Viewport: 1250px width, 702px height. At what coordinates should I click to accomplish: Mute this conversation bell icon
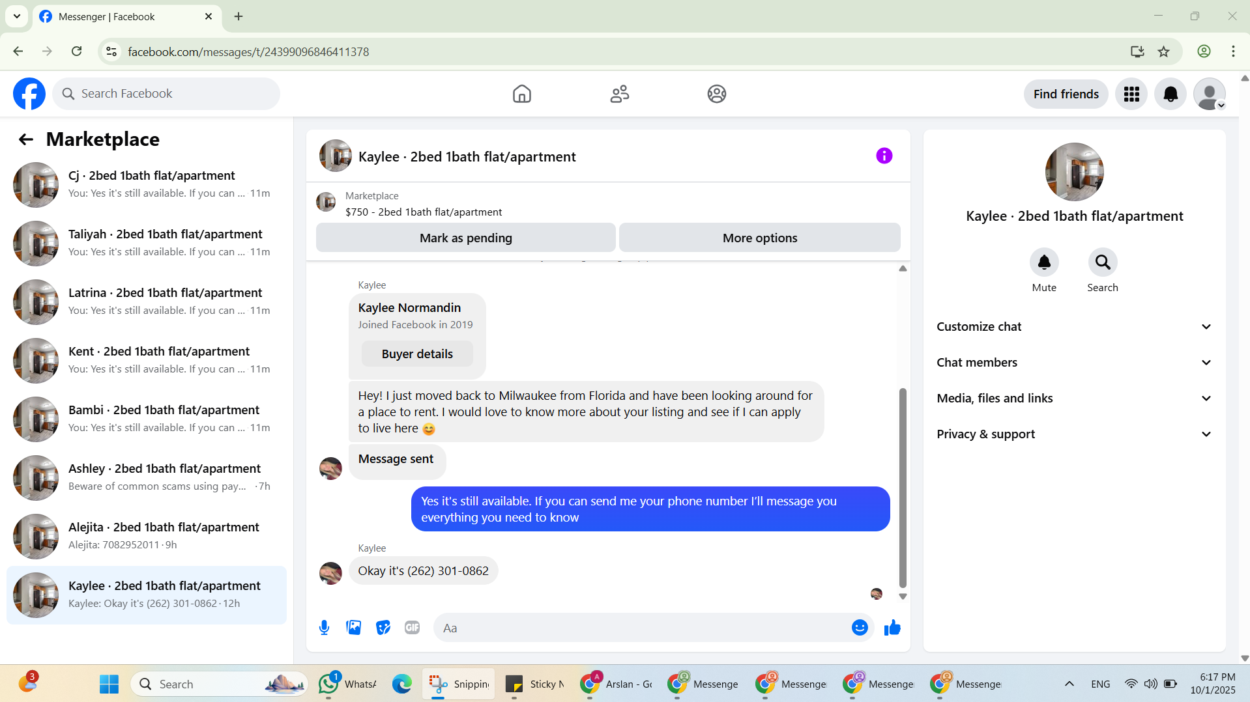(x=1044, y=262)
